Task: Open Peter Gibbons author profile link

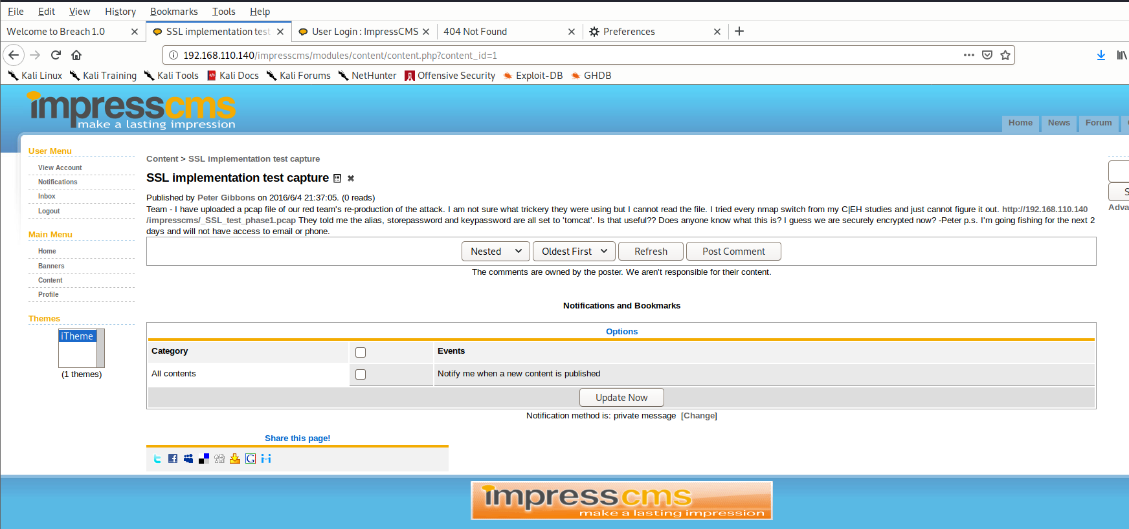Action: (x=227, y=198)
